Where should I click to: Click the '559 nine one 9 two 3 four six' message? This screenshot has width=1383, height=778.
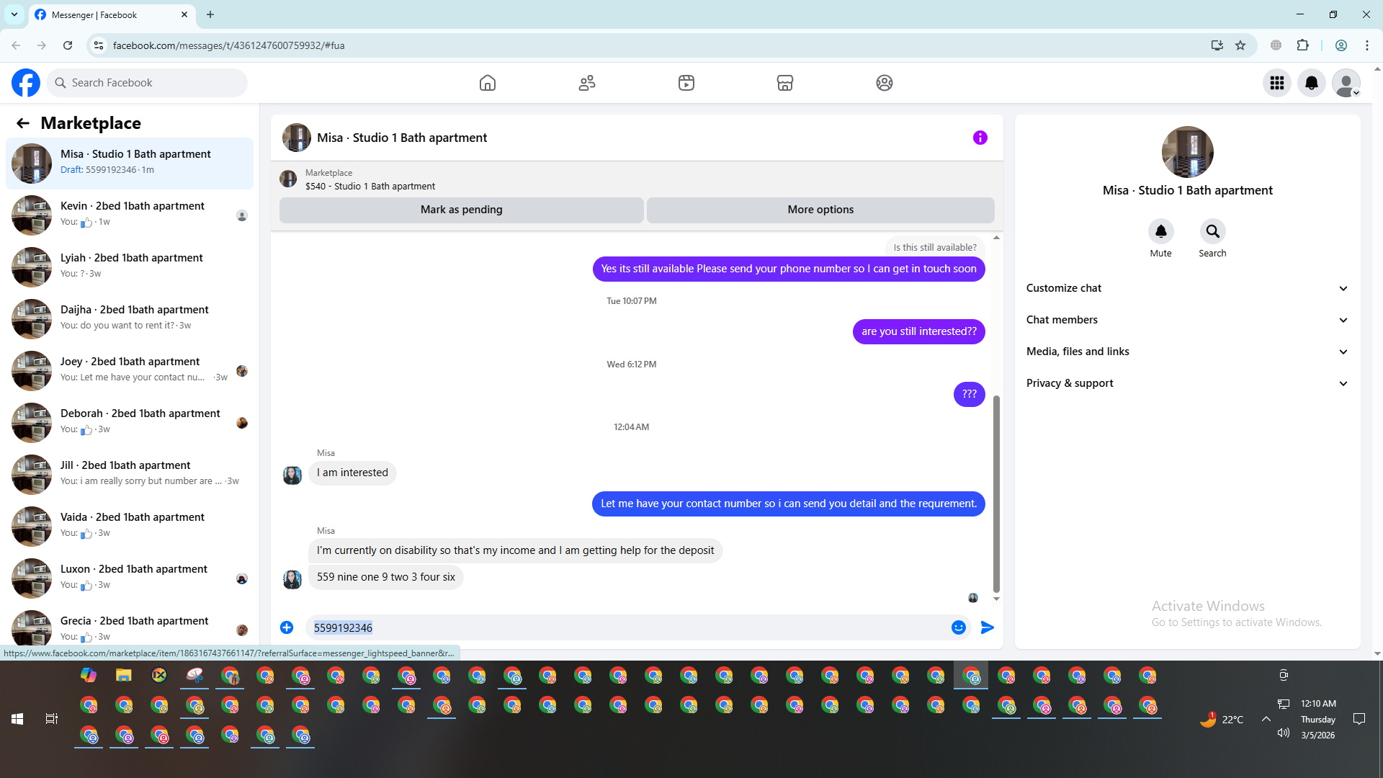coord(386,577)
